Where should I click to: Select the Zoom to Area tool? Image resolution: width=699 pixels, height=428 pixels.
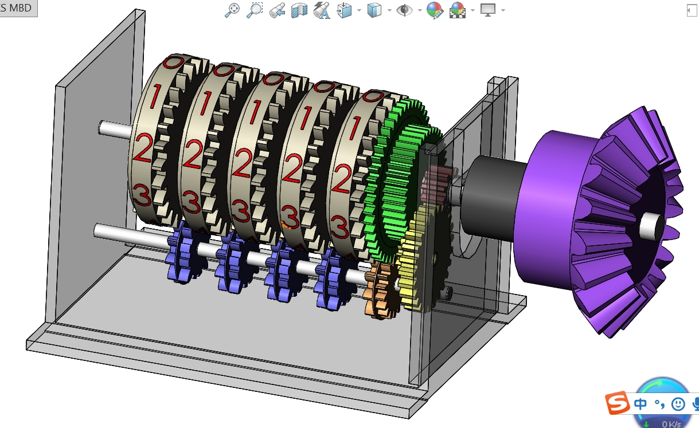click(x=254, y=10)
